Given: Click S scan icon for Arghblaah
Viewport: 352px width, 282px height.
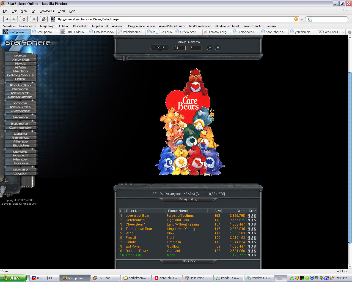Looking at the screenshot, I should [255, 255].
